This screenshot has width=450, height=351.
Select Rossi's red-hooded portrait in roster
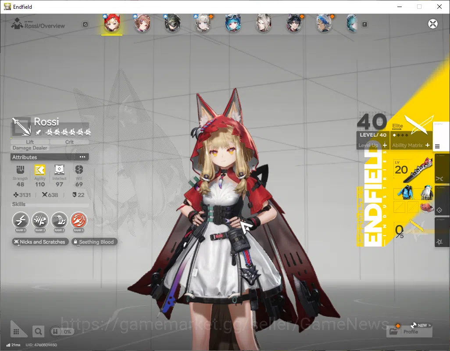112,23
